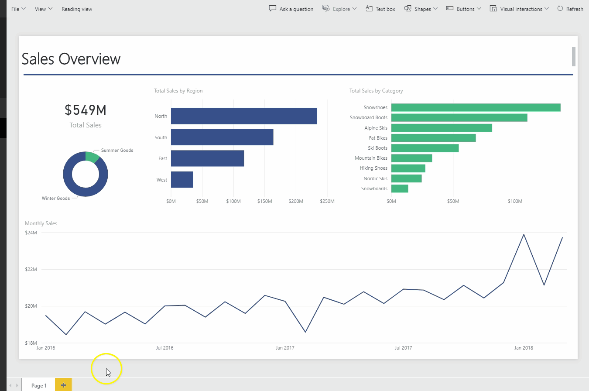Click the Ask a question speech bubble icon
Viewport: 589px width, 391px height.
pyautogui.click(x=273, y=8)
